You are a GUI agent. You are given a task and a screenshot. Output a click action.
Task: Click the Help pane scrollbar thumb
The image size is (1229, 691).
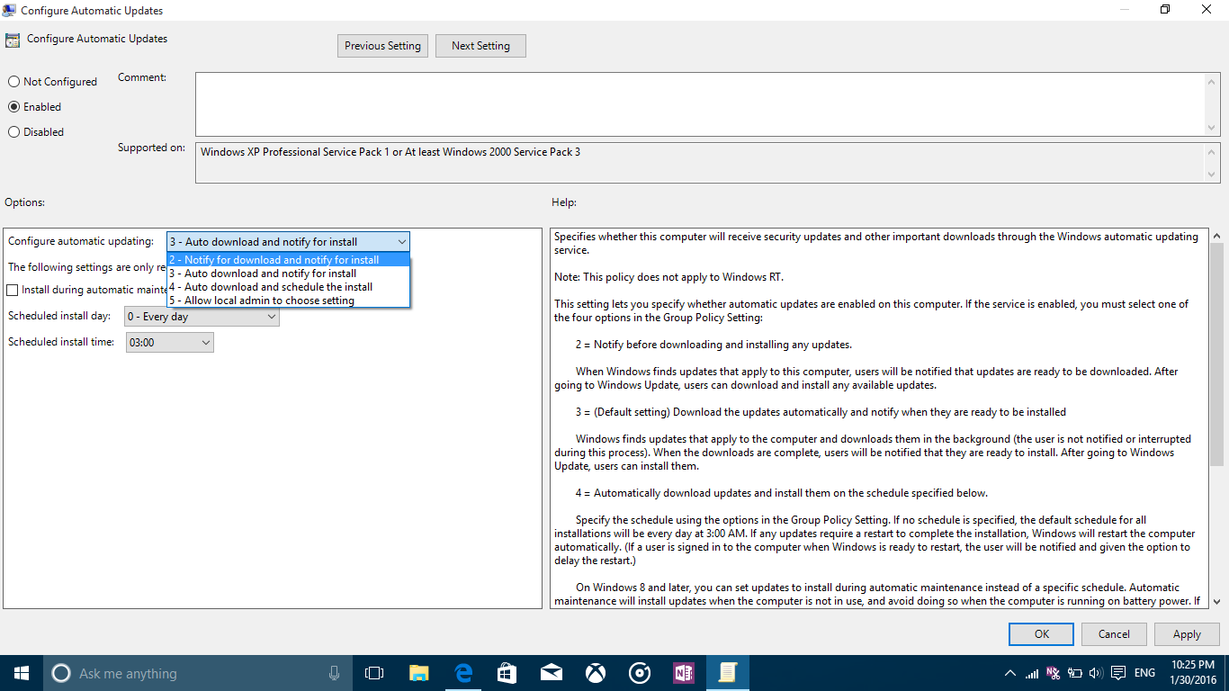1216,354
